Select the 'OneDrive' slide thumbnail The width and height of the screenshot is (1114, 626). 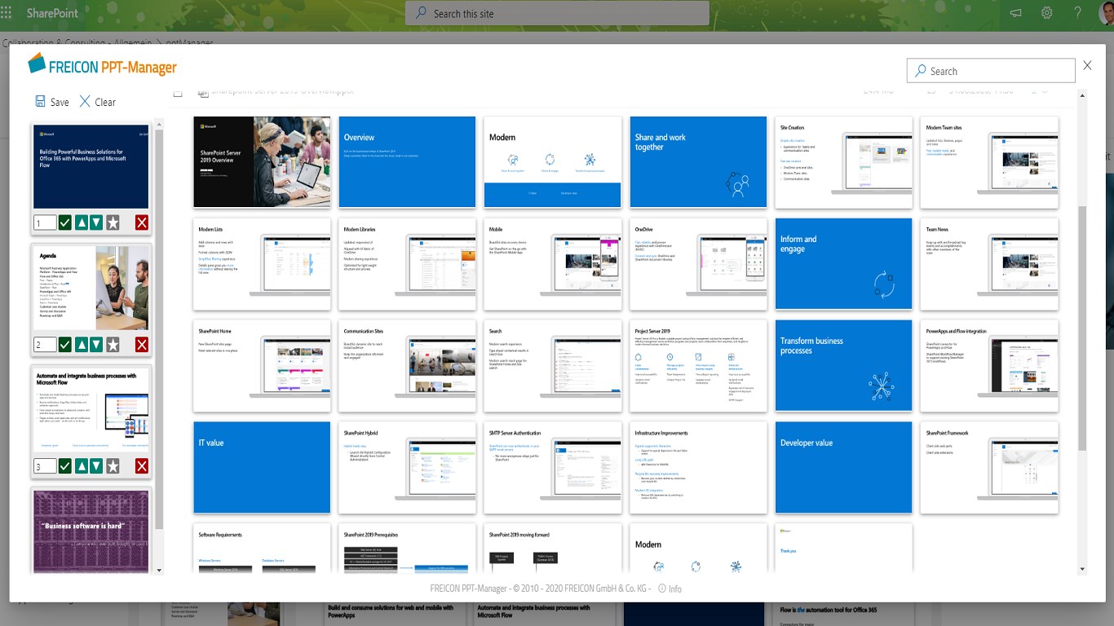pyautogui.click(x=698, y=264)
